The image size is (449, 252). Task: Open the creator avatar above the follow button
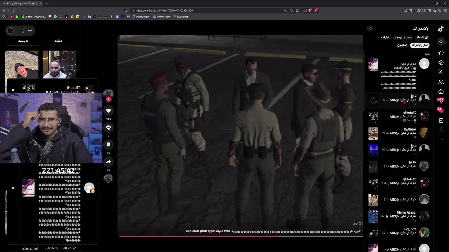click(x=108, y=93)
